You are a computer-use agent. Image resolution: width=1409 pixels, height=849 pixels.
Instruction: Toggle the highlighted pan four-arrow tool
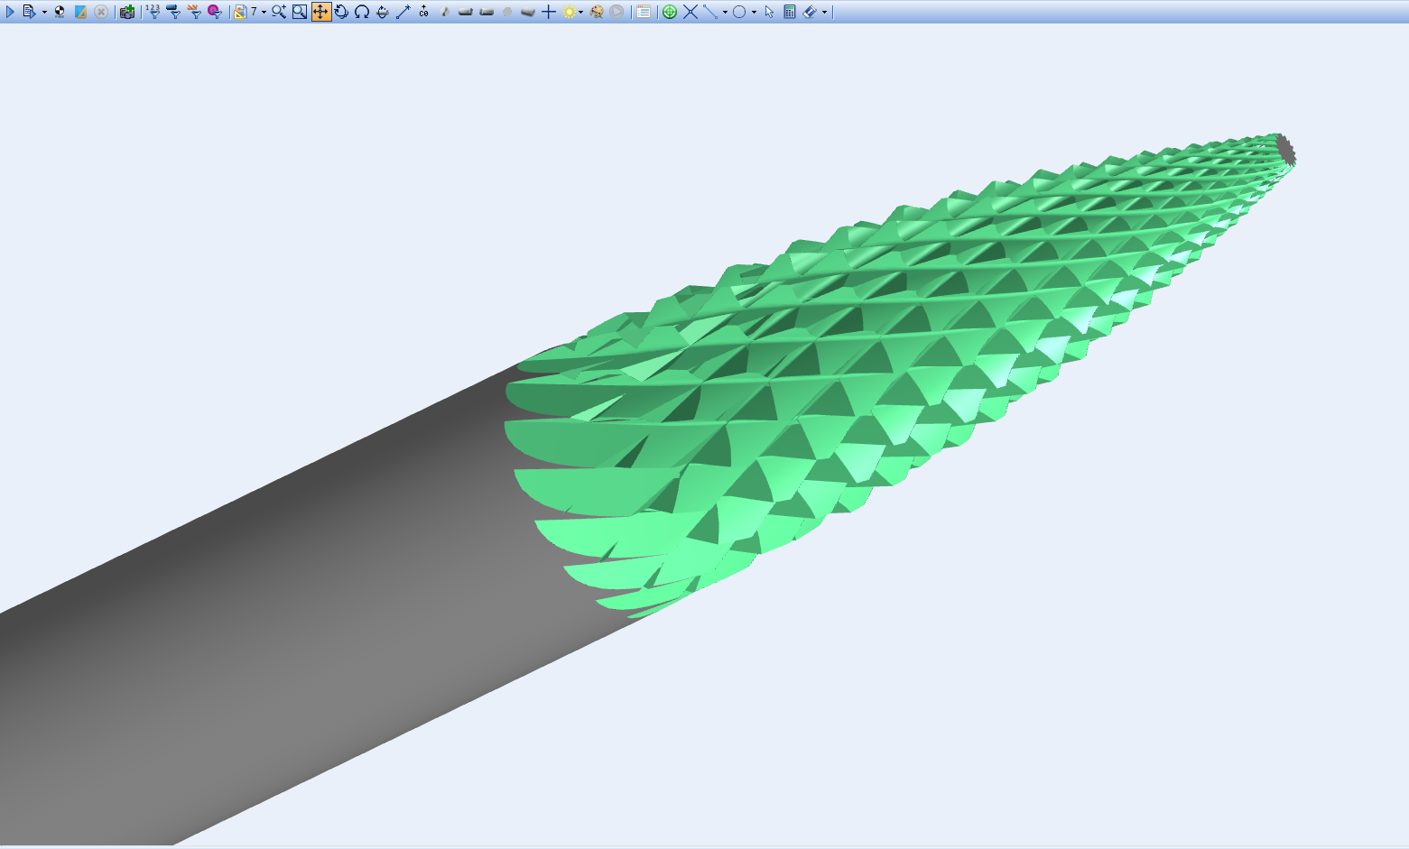pos(320,12)
